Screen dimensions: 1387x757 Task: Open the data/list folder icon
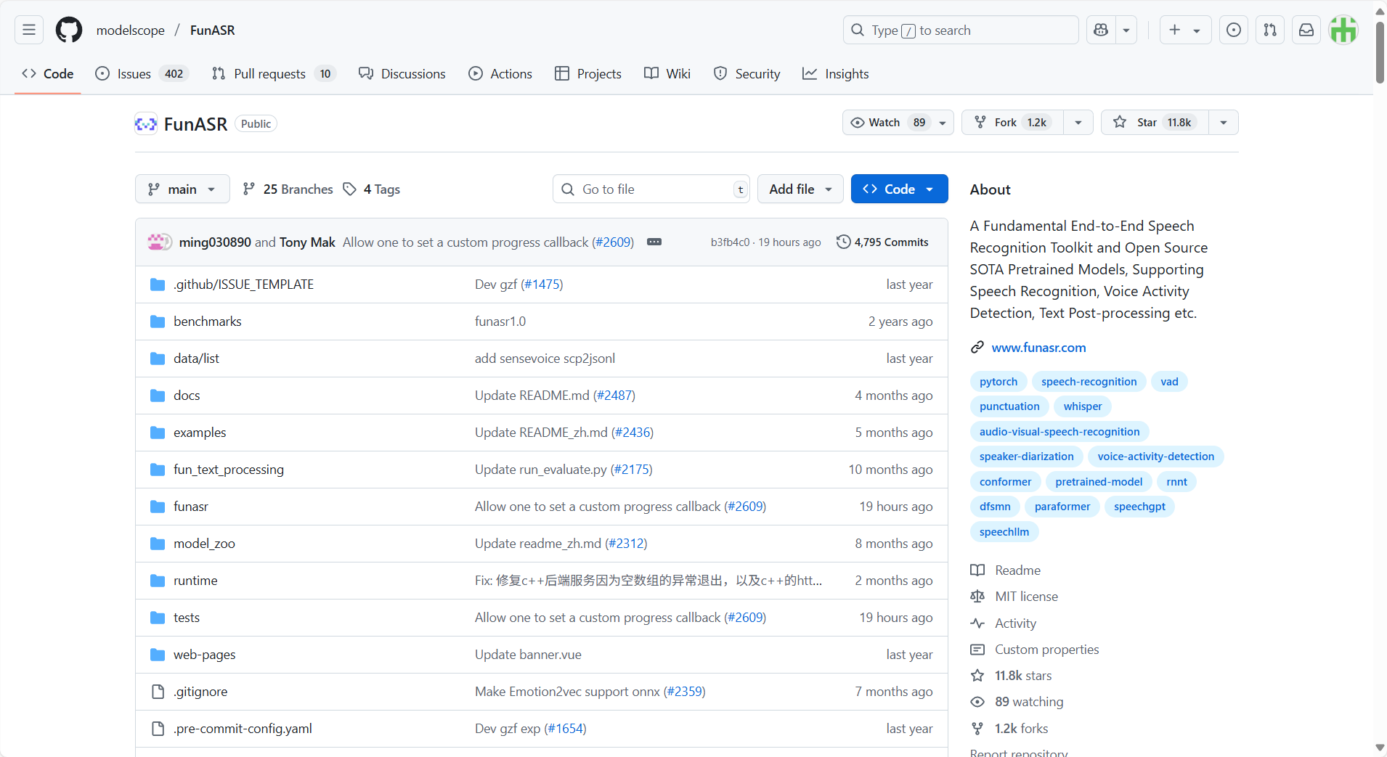(x=158, y=358)
